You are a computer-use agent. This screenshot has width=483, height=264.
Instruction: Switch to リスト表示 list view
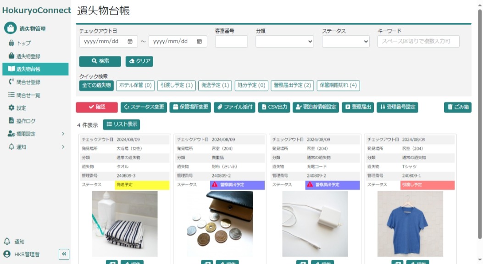tap(122, 124)
